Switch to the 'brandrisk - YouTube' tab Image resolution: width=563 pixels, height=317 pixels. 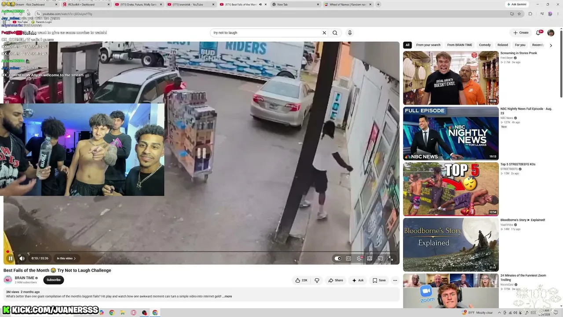pos(191,4)
